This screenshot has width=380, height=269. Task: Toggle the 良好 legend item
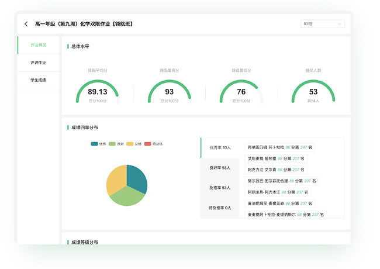click(x=116, y=144)
